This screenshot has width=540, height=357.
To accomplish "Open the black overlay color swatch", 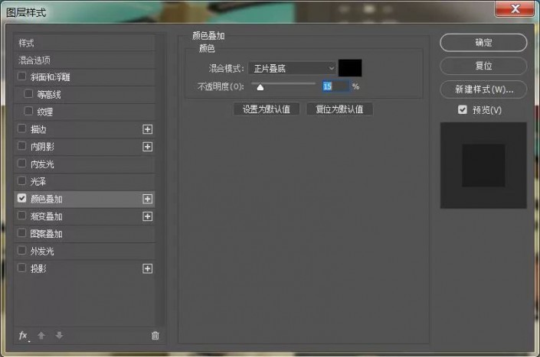I will pos(350,68).
